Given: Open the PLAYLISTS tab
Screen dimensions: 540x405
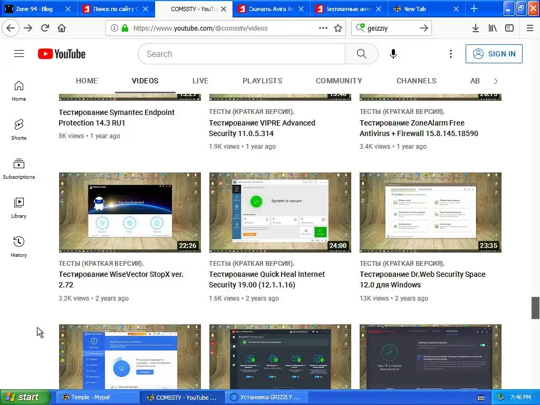Looking at the screenshot, I should click(263, 81).
